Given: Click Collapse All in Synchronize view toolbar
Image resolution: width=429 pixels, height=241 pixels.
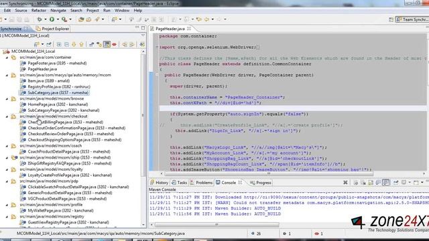Looking at the screenshot, I should 66,44.
